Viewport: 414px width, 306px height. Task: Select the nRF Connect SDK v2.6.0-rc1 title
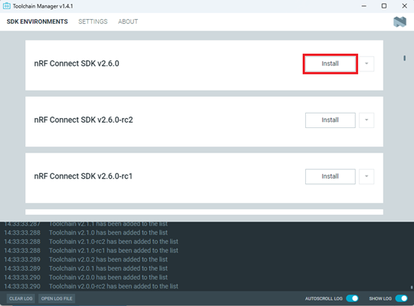[83, 176]
